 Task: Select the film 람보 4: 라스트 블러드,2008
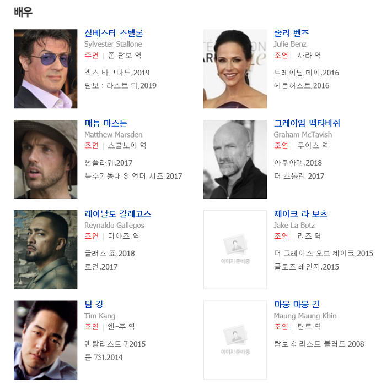(319, 344)
